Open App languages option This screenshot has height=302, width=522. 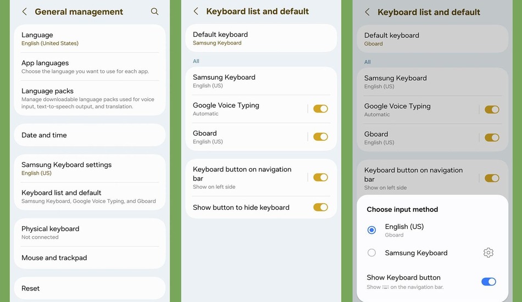pyautogui.click(x=89, y=66)
